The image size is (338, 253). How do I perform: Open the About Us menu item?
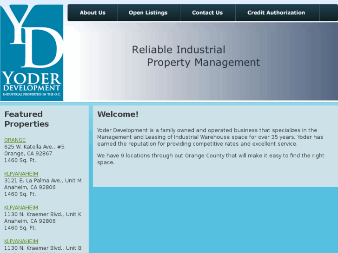pyautogui.click(x=93, y=13)
